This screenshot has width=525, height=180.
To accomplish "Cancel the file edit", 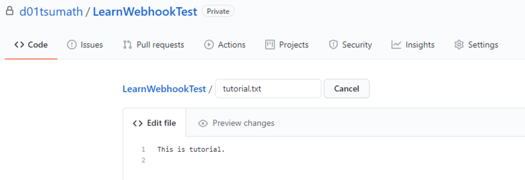I will tap(347, 89).
